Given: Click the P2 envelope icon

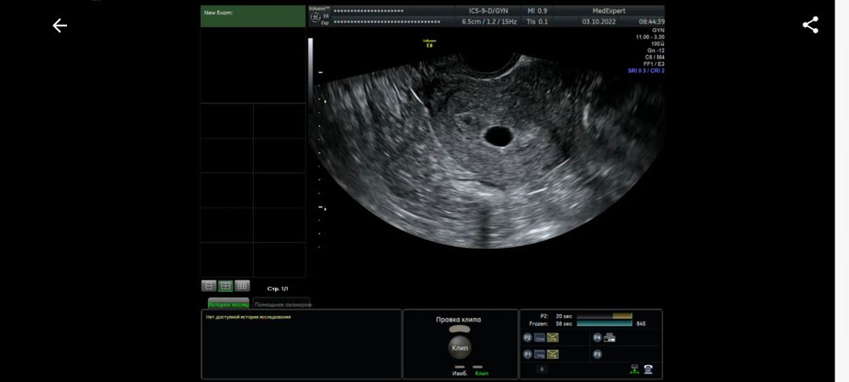Looking at the screenshot, I should [553, 338].
